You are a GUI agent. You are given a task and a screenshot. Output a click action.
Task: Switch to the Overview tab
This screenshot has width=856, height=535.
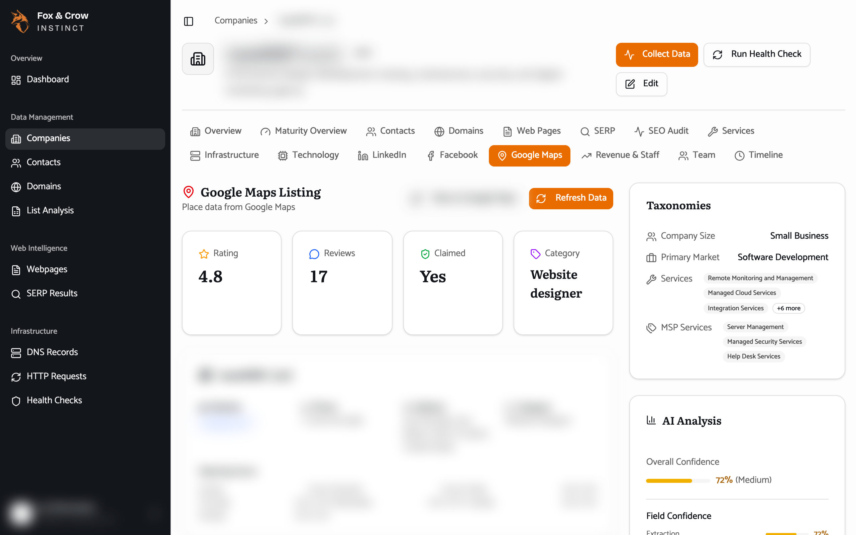pyautogui.click(x=216, y=131)
